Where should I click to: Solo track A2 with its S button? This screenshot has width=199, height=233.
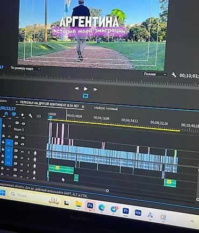[x=29, y=159]
